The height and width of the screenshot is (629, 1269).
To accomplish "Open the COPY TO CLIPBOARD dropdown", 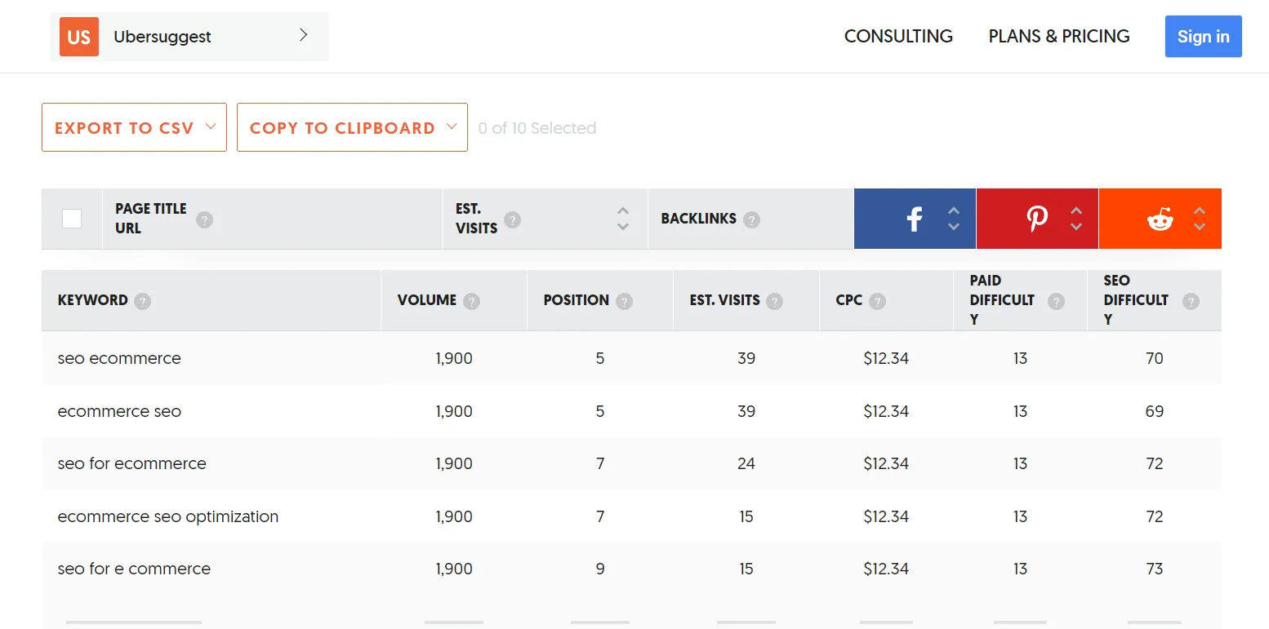I will [352, 127].
